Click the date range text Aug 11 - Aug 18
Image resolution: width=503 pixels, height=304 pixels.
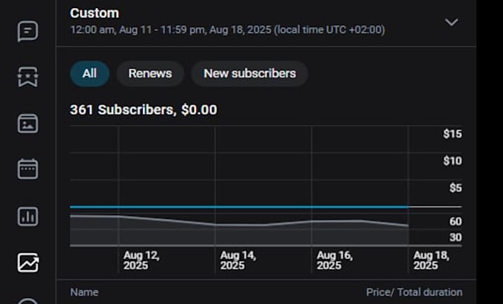(227, 30)
